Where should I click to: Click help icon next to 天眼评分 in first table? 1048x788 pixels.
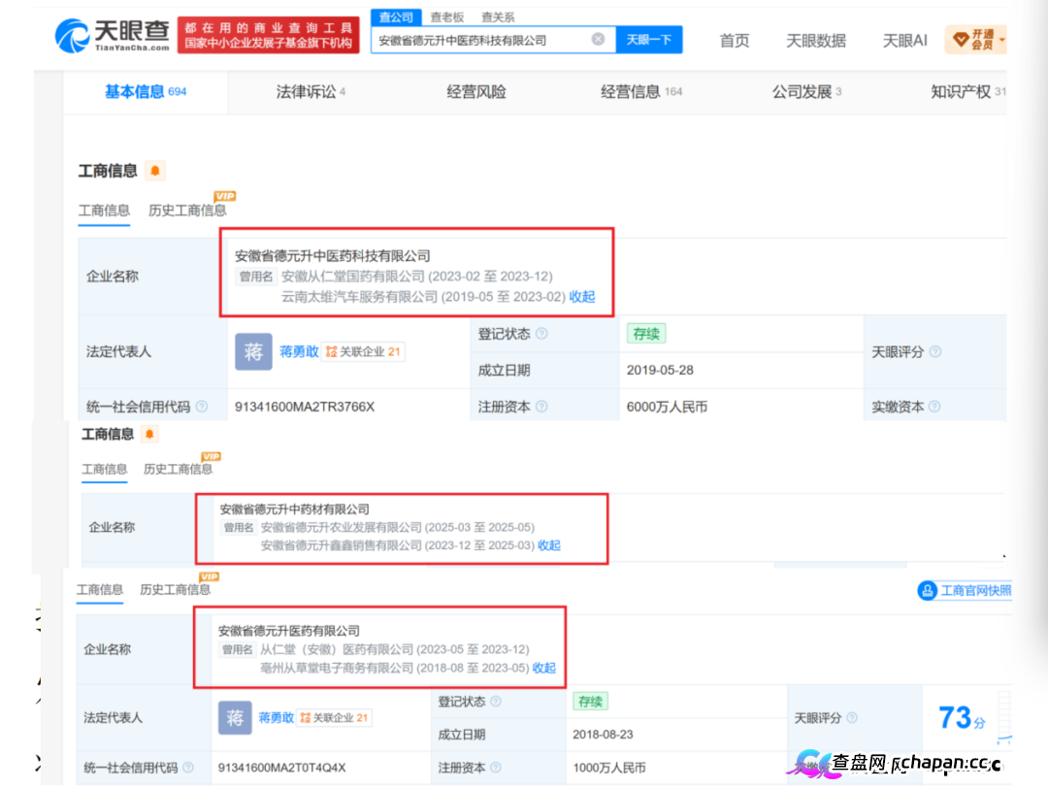(x=935, y=351)
